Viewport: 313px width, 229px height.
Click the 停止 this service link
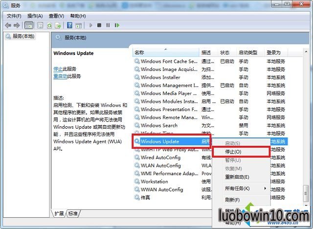point(58,69)
